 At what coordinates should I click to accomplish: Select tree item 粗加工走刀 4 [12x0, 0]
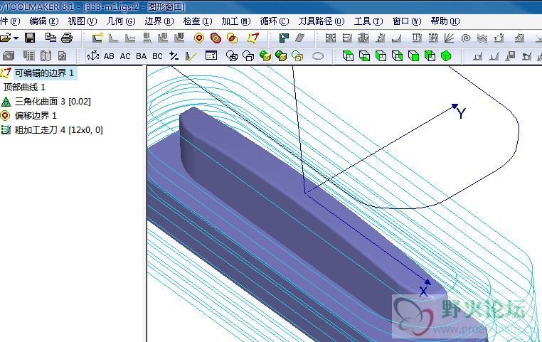tap(59, 130)
